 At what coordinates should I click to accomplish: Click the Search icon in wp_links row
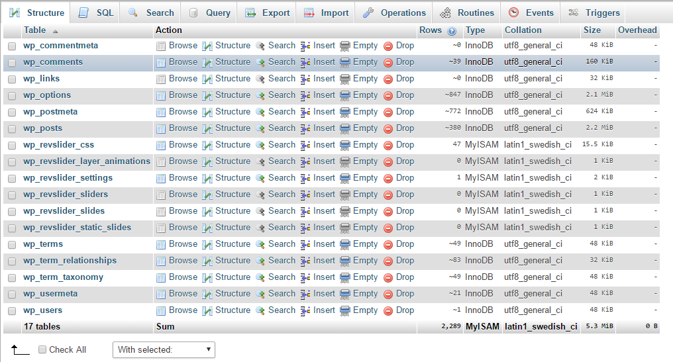point(260,79)
